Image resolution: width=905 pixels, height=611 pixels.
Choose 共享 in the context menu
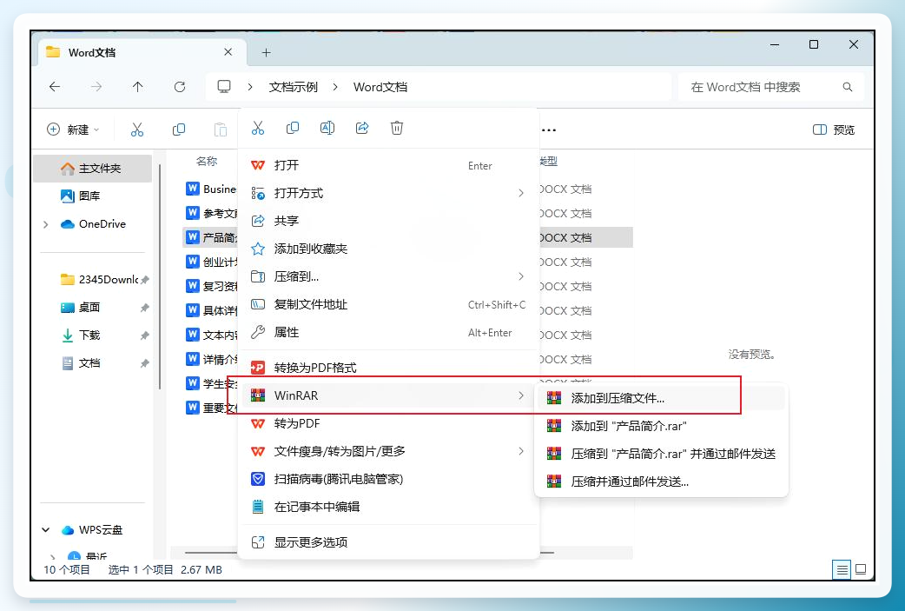pyautogui.click(x=387, y=221)
